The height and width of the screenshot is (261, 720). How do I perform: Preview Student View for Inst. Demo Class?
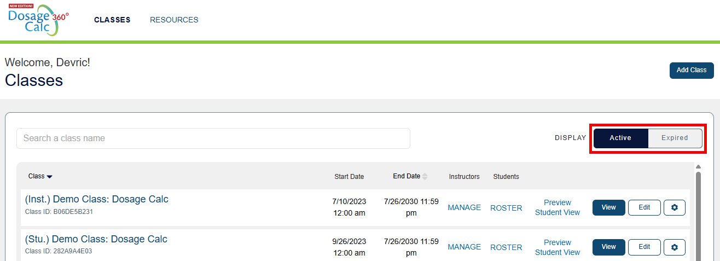[x=558, y=207]
